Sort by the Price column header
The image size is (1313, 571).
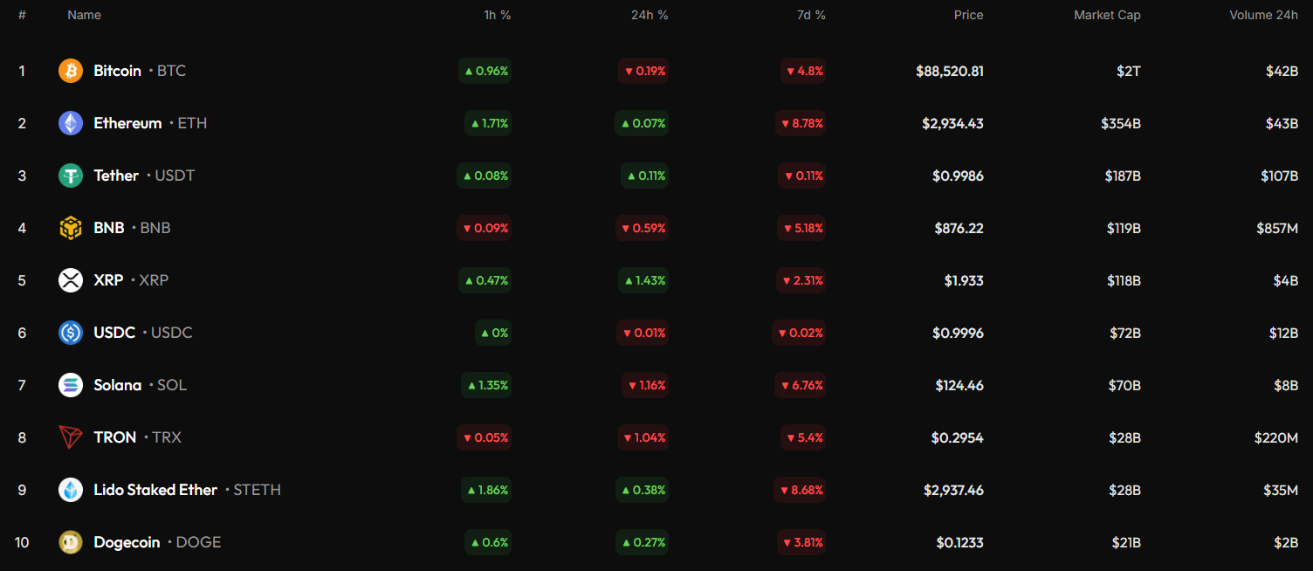click(x=968, y=15)
